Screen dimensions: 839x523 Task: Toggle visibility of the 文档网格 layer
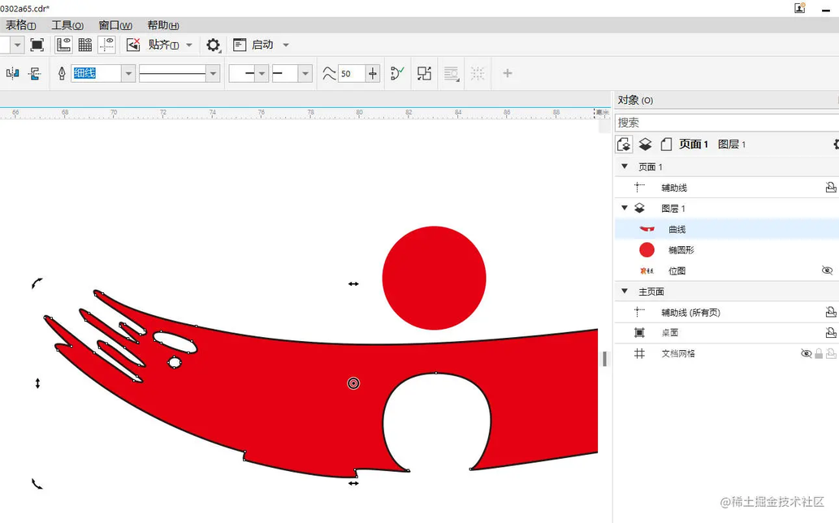806,354
